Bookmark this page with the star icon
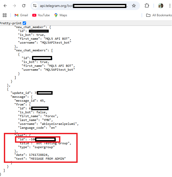 click(134, 6)
